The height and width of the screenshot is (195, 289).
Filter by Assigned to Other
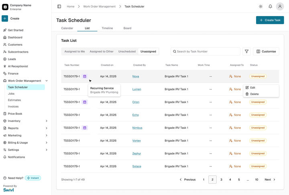(x=102, y=51)
